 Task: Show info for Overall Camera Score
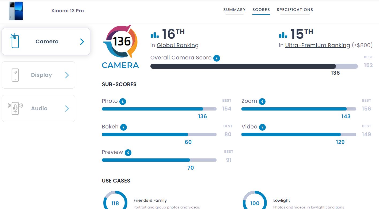pos(217,58)
